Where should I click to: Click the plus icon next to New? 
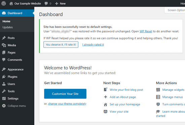(57, 4)
